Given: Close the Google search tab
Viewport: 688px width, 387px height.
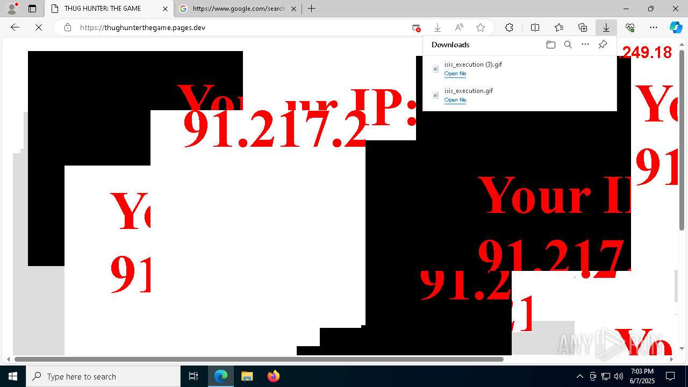Looking at the screenshot, I should click(x=293, y=9).
